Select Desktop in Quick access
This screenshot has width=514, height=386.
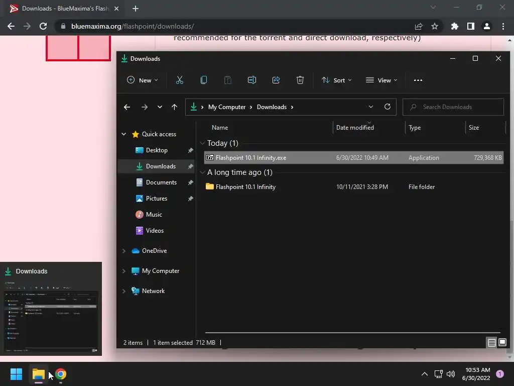157,150
